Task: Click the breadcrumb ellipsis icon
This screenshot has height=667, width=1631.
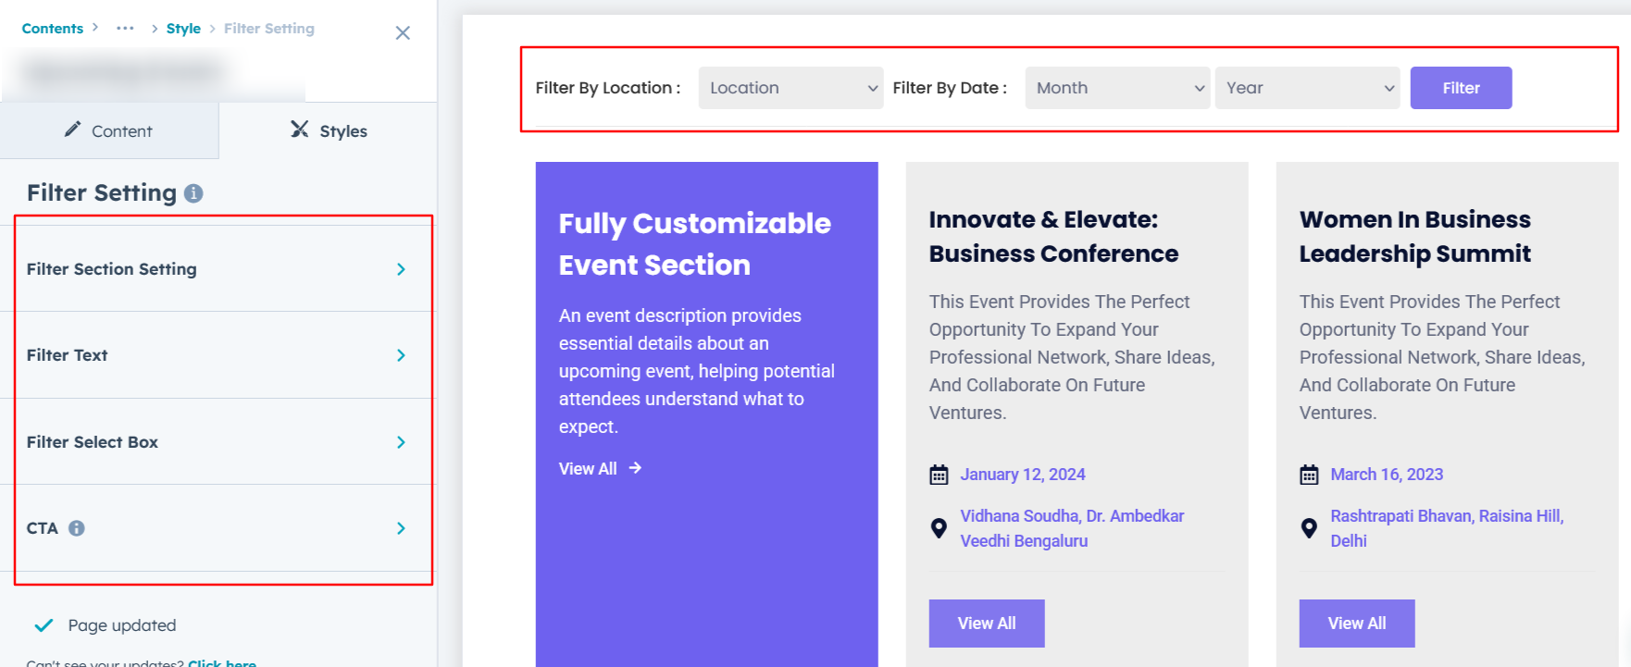Action: click(x=125, y=29)
